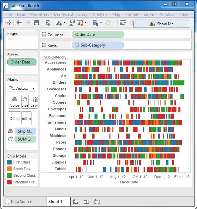Click the New story tab icon
This screenshot has width=197, height=209.
click(x=97, y=202)
